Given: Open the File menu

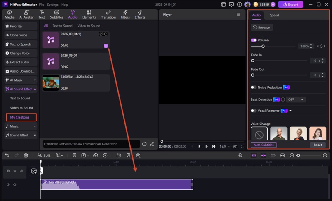Looking at the screenshot, I should point(42,5).
